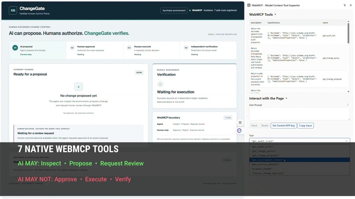
Task: Click the down arrow of tools table scrollbar
Action: tap(348, 91)
